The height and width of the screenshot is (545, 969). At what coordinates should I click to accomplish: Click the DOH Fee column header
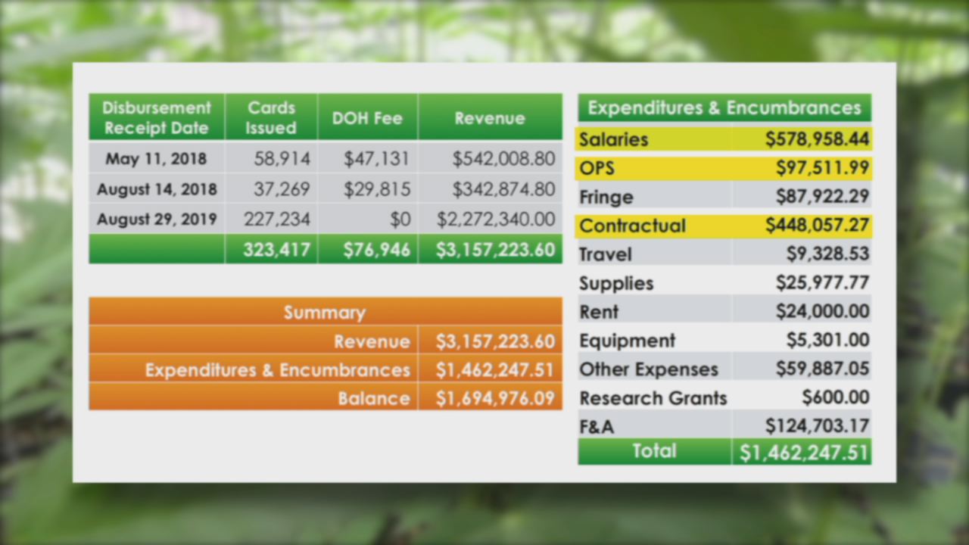click(x=367, y=117)
